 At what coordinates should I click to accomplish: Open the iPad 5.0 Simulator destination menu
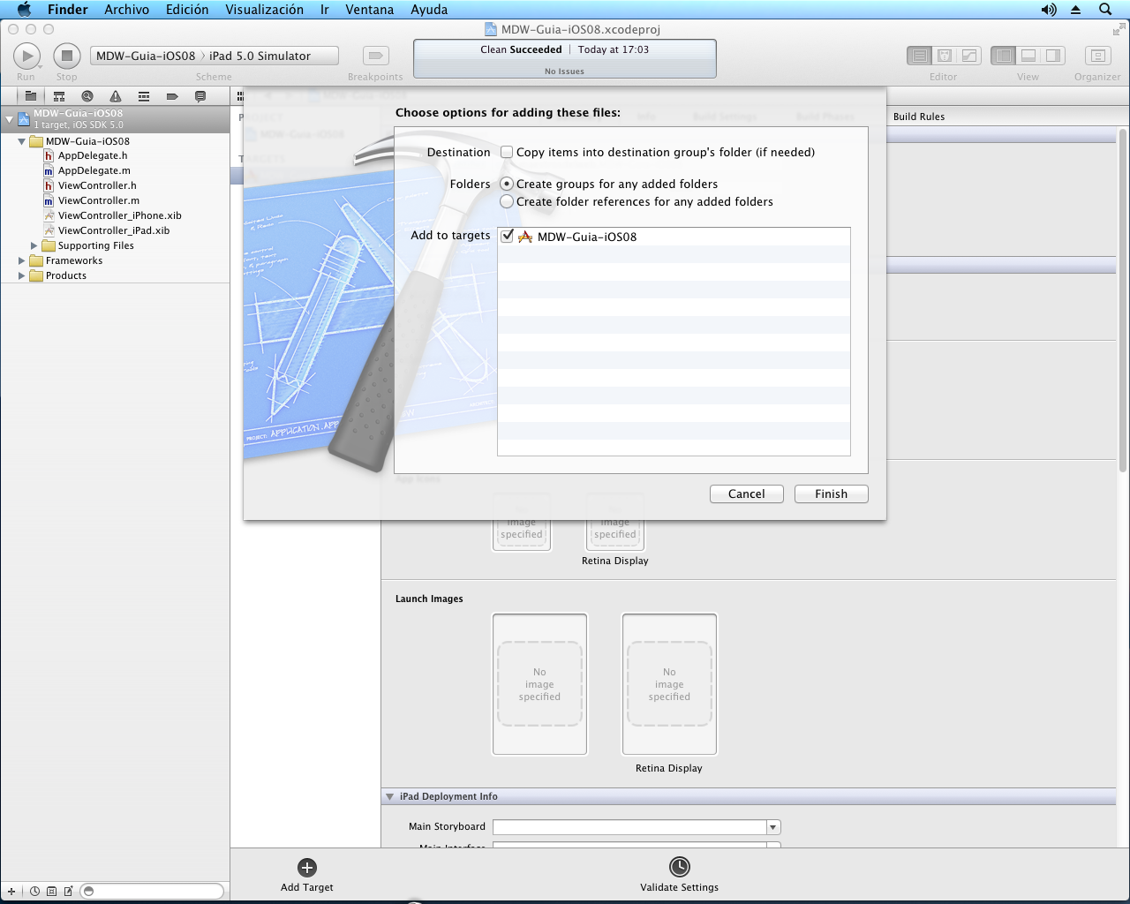[260, 56]
